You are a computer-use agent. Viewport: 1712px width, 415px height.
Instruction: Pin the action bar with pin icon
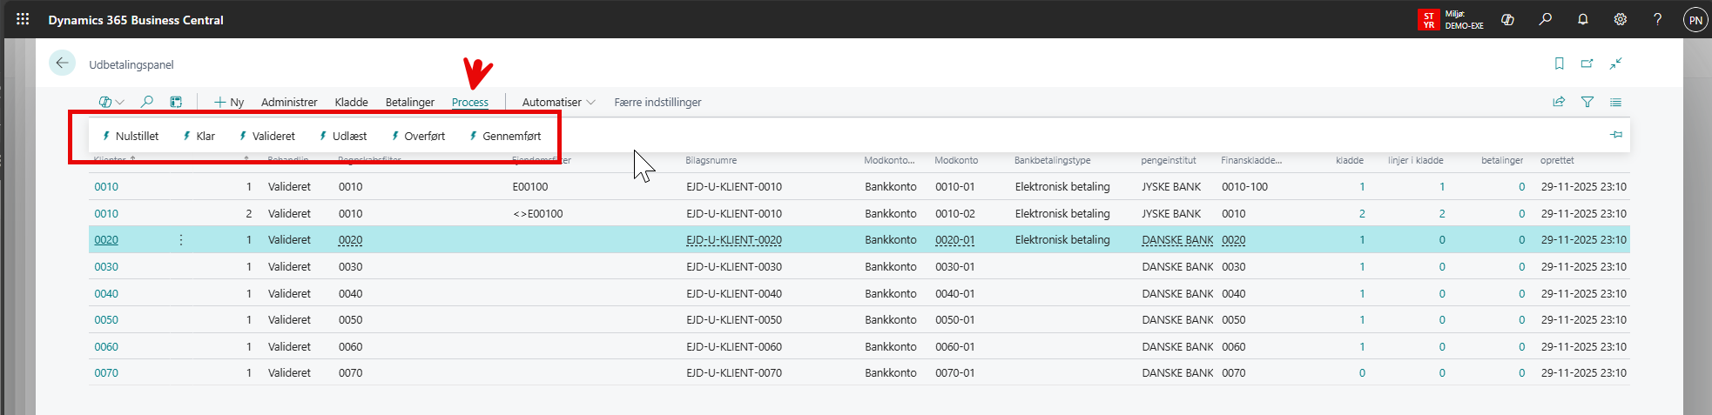[x=1615, y=135]
